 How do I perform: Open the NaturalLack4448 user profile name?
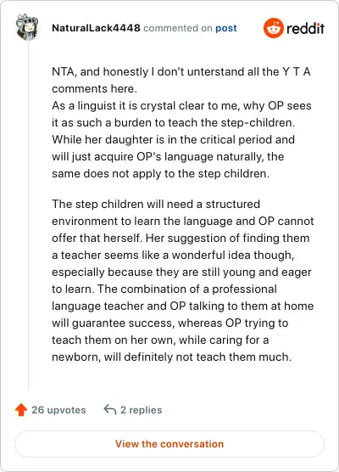tap(96, 28)
